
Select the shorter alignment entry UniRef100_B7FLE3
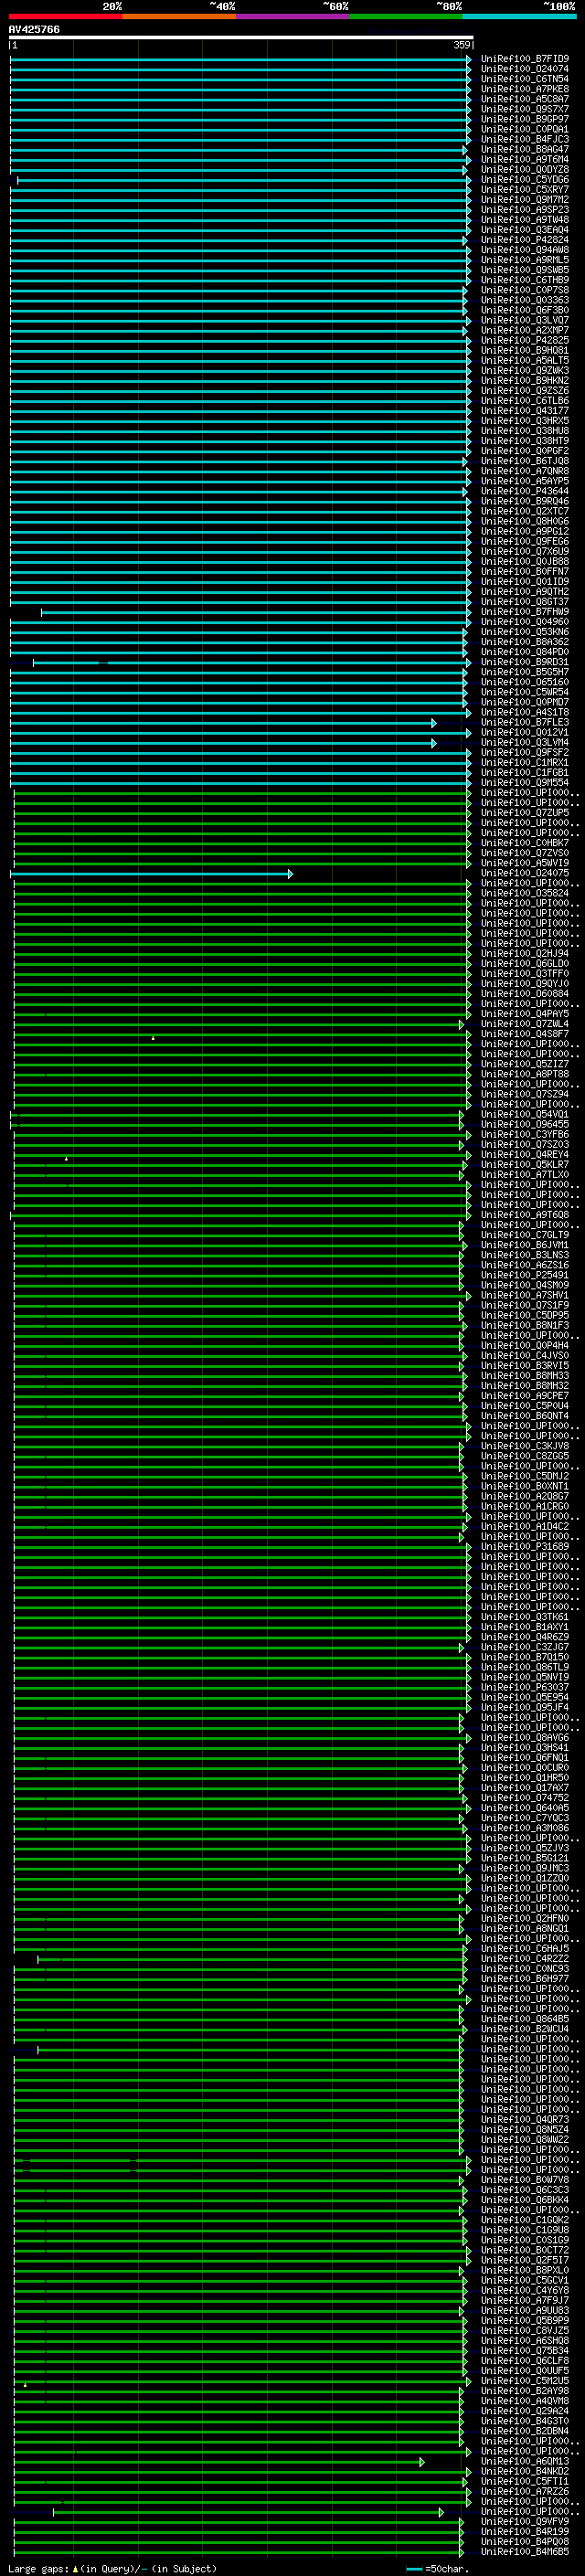tap(525, 722)
